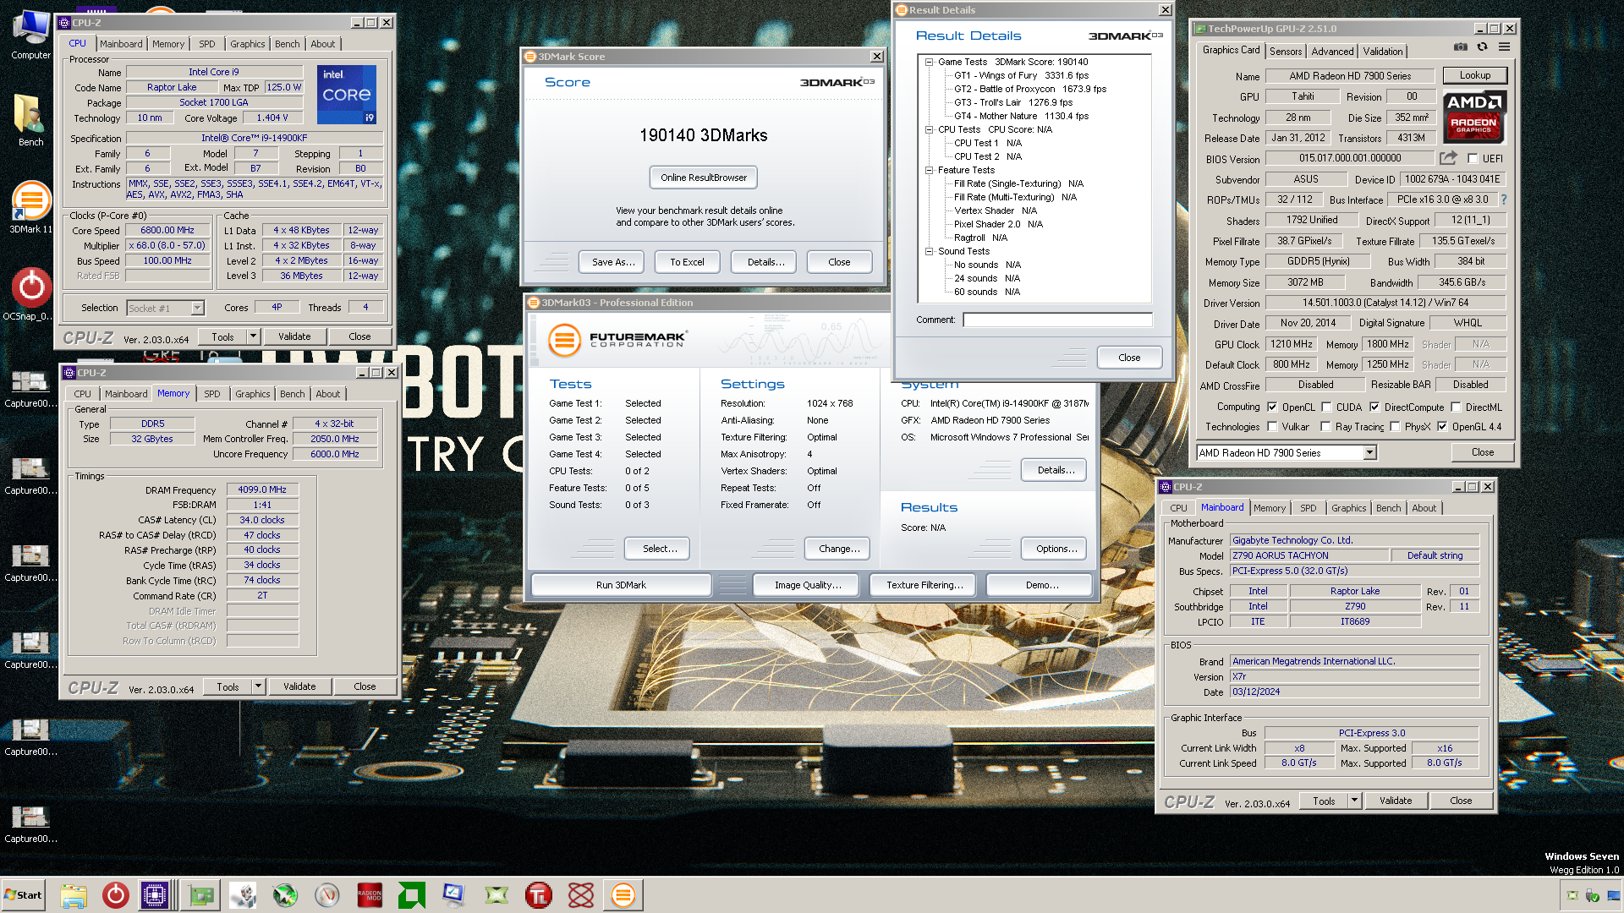Click the Futuremark Corporation logo
This screenshot has height=913, width=1624.
(x=617, y=340)
